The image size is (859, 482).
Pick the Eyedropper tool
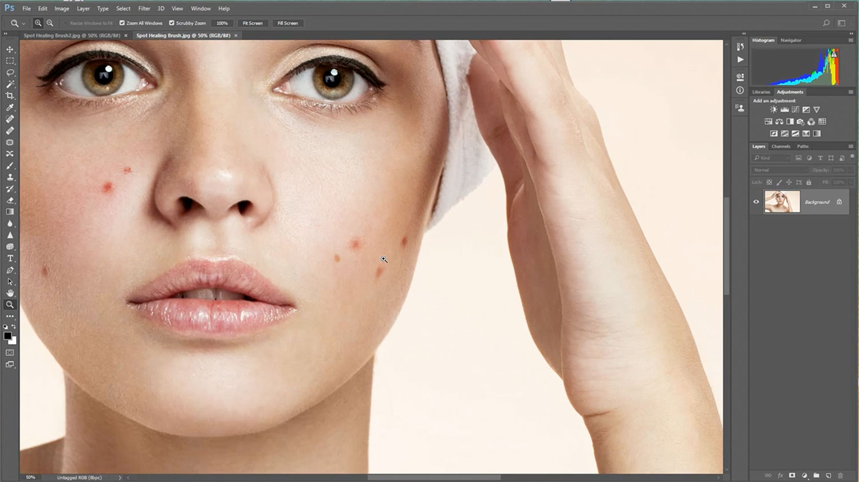point(10,107)
